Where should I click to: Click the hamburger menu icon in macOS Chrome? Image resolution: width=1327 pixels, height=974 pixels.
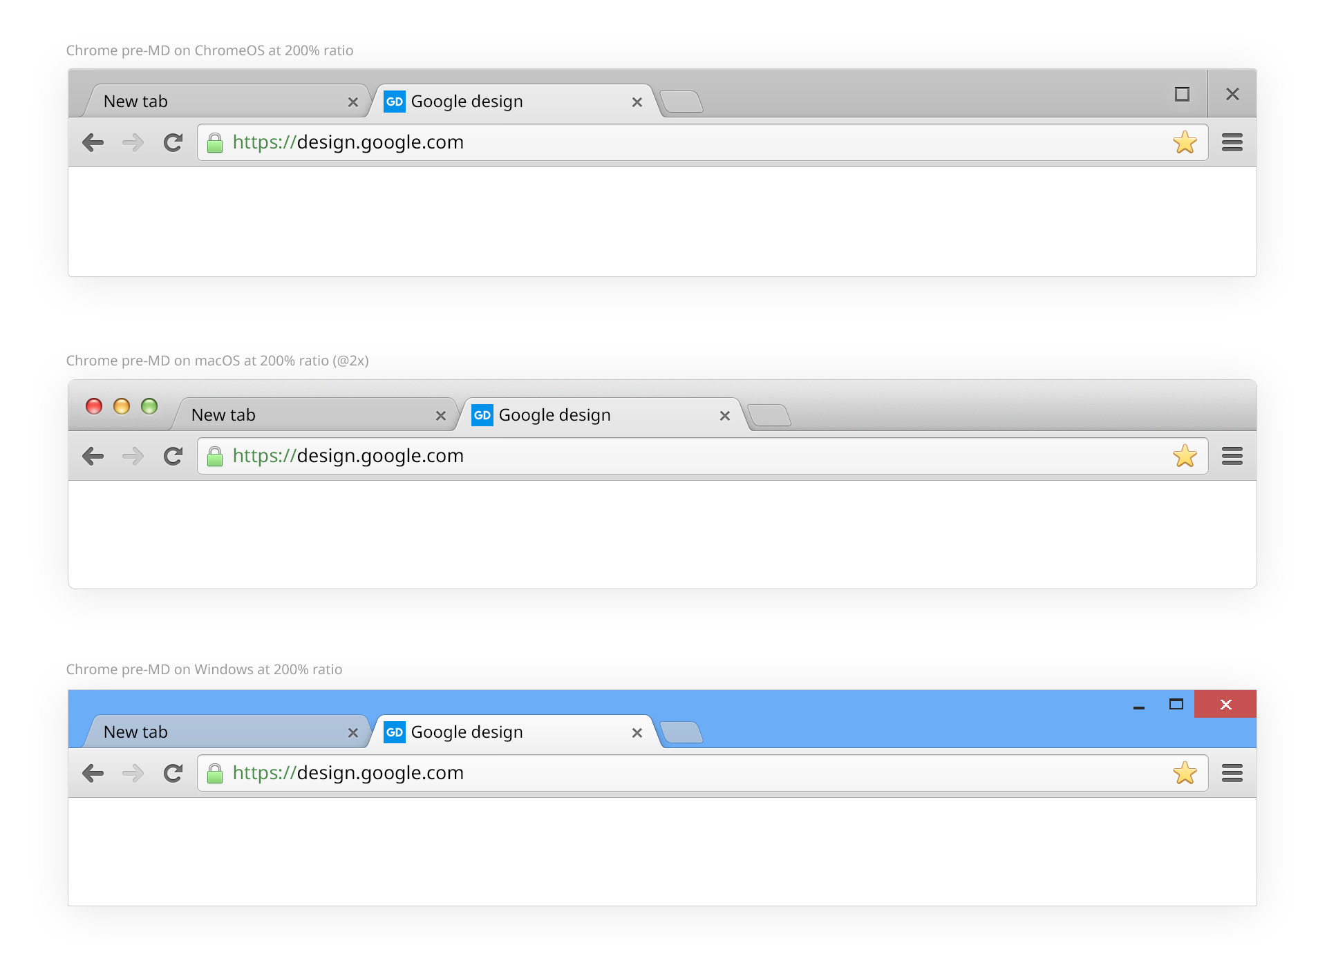1232,454
